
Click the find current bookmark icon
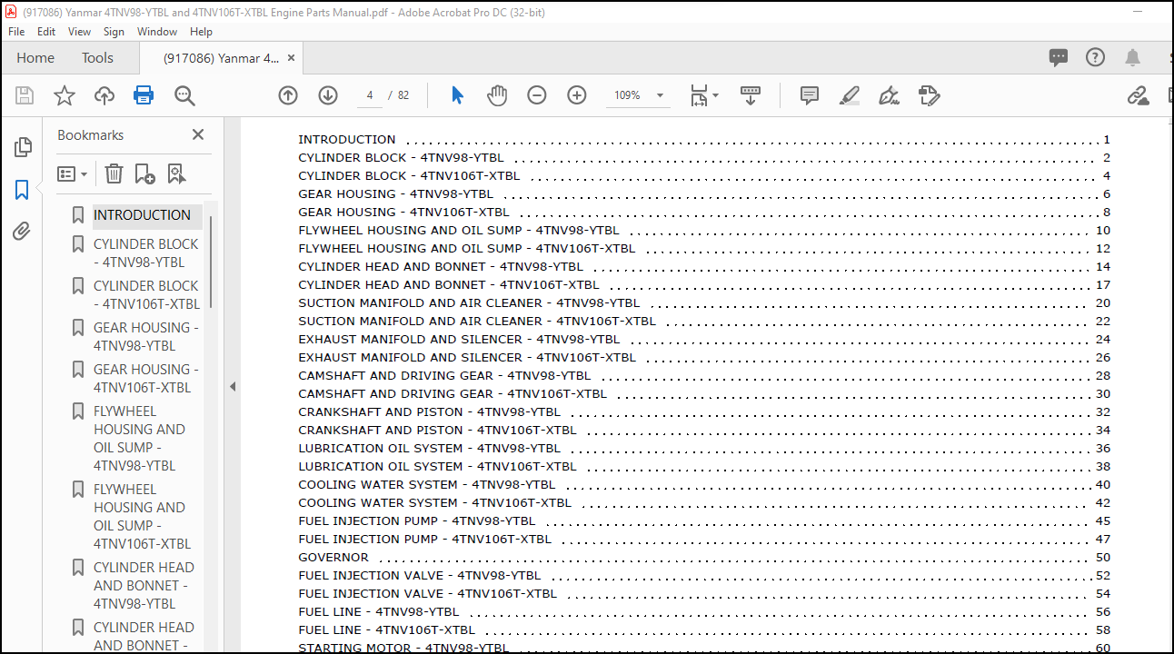point(176,173)
